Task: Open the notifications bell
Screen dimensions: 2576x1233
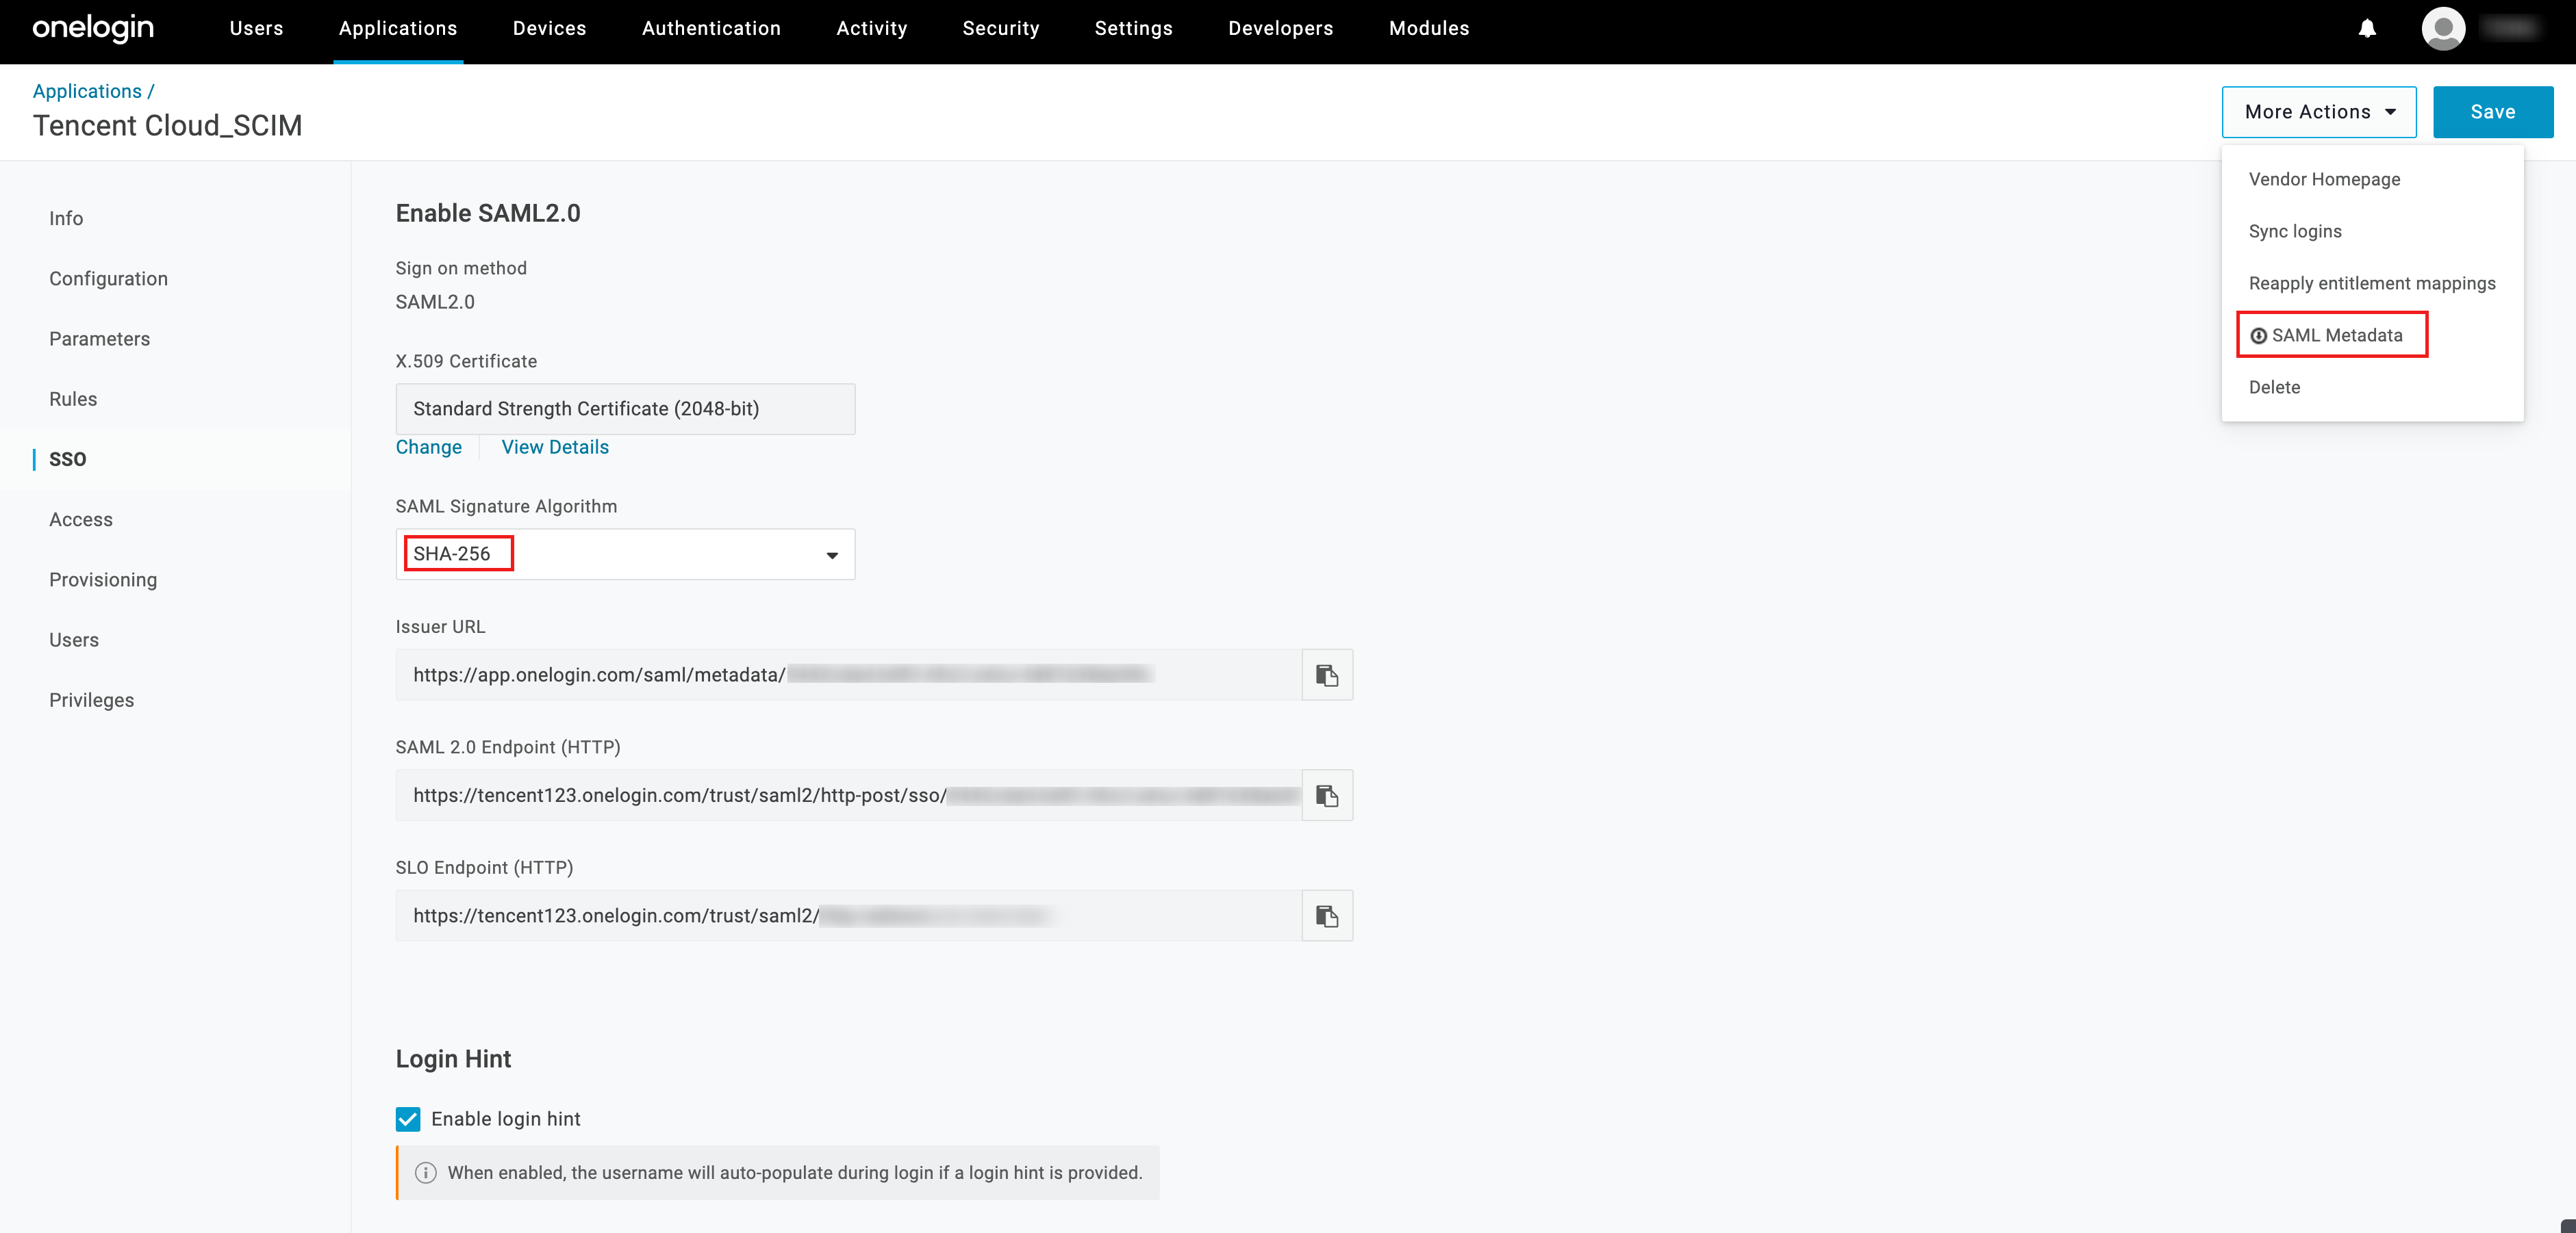Action: [2367, 29]
